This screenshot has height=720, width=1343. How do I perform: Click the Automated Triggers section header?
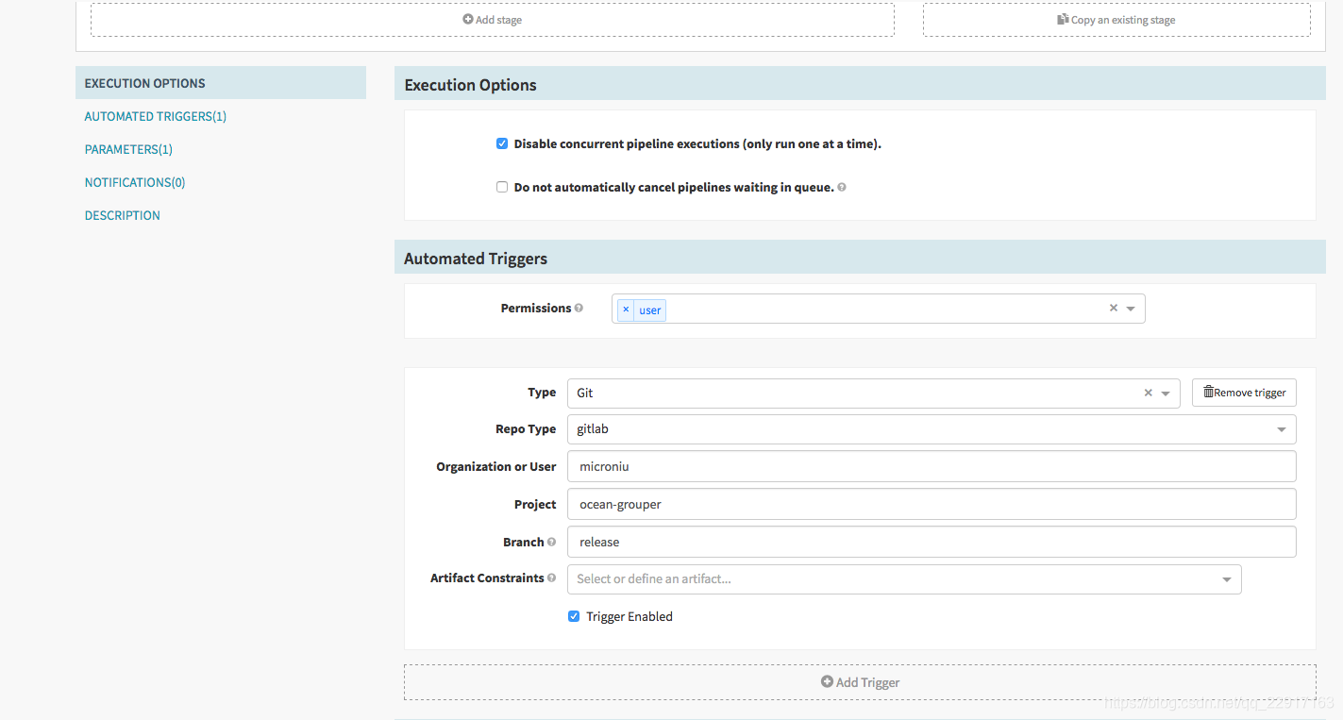click(x=860, y=258)
